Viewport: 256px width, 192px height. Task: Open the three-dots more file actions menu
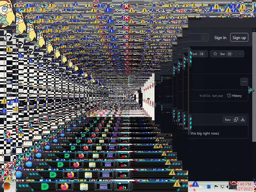244,82
